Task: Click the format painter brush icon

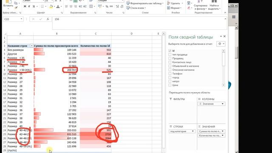Action: (x=16, y=8)
